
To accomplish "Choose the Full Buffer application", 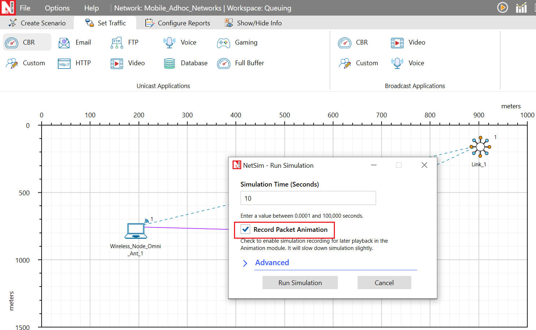I will coord(241,63).
